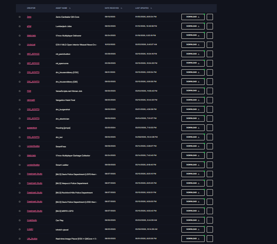Viewport: 277px width, 244px height.
Task: Open more options for 17mov Garbage Collector
Action: click(x=210, y=155)
